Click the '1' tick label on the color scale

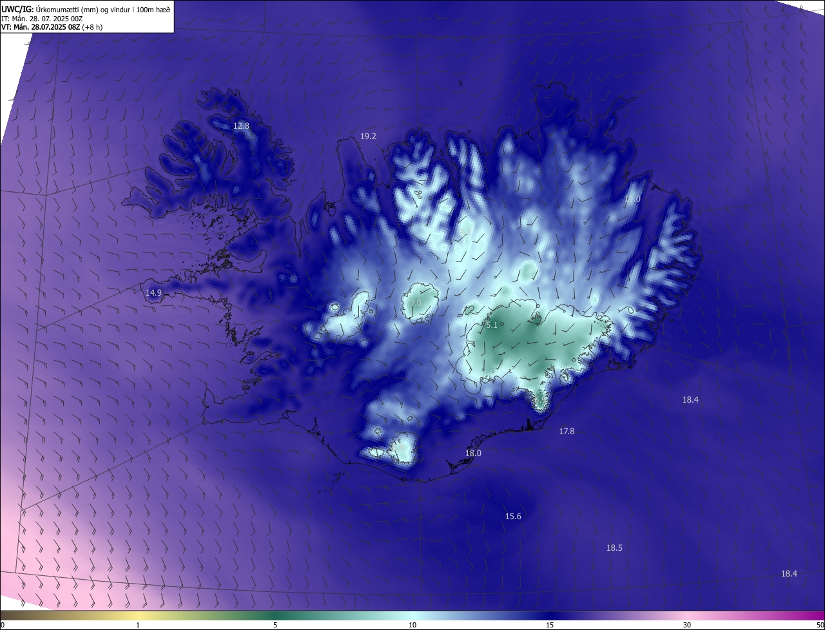[138, 625]
